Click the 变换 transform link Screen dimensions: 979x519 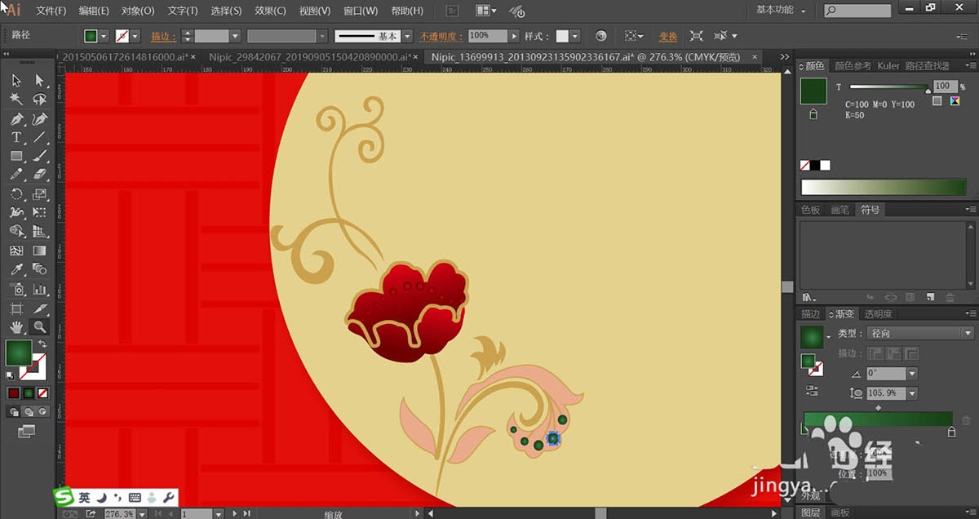click(x=668, y=37)
